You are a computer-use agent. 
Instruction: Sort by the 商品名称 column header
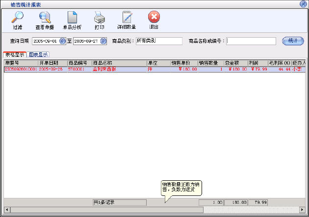[119, 63]
